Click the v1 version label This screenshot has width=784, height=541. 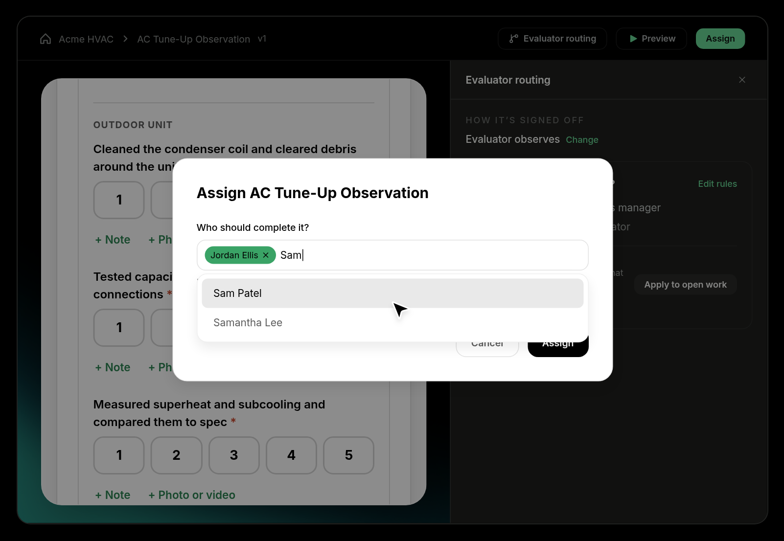262,39
